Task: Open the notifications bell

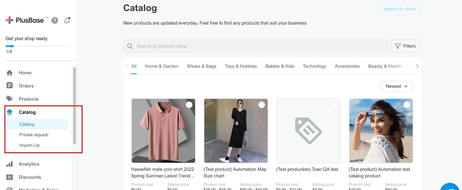Action: [x=67, y=20]
